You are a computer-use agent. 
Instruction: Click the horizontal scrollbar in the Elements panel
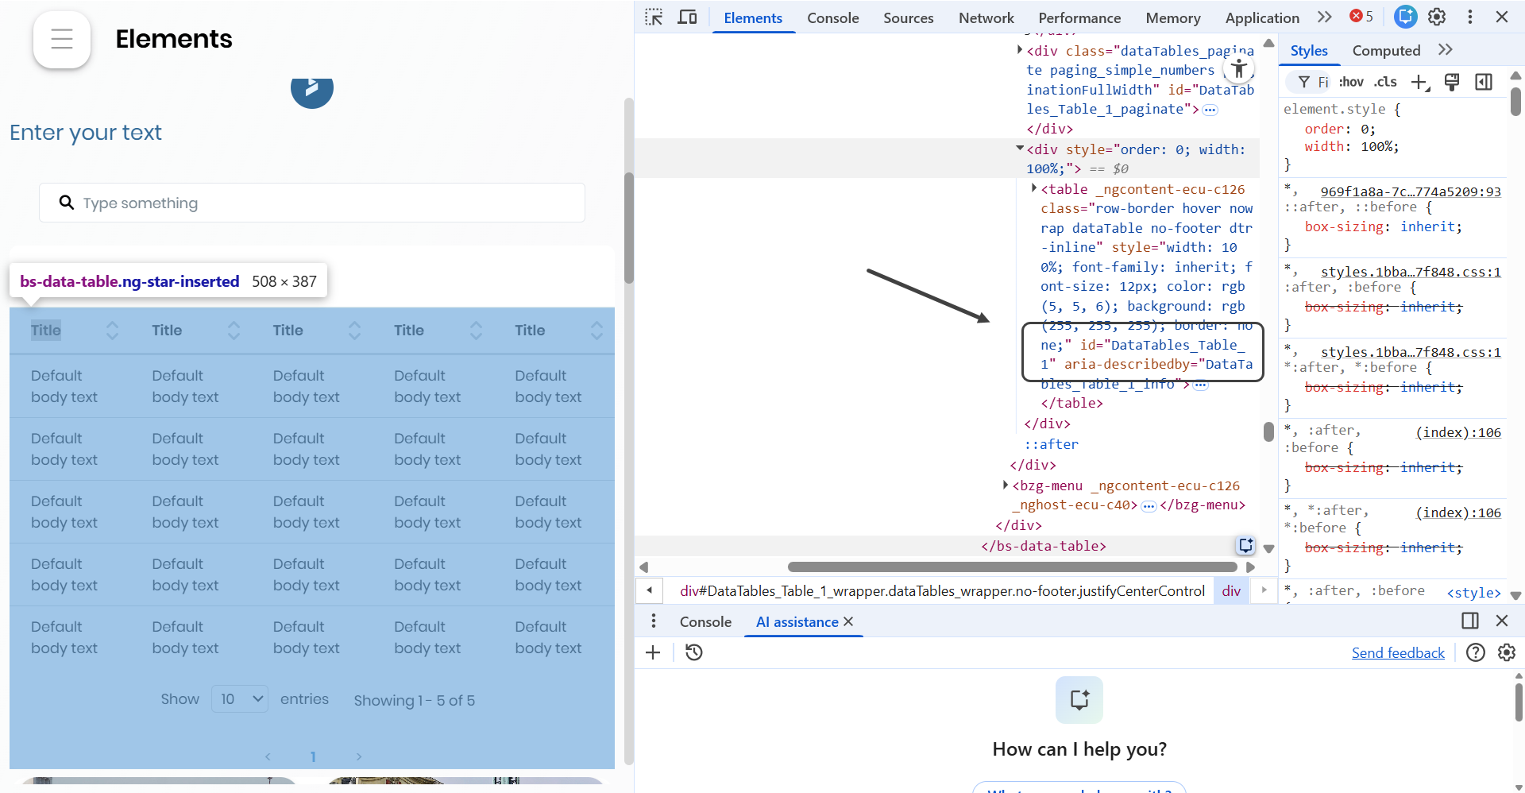[x=1011, y=567]
